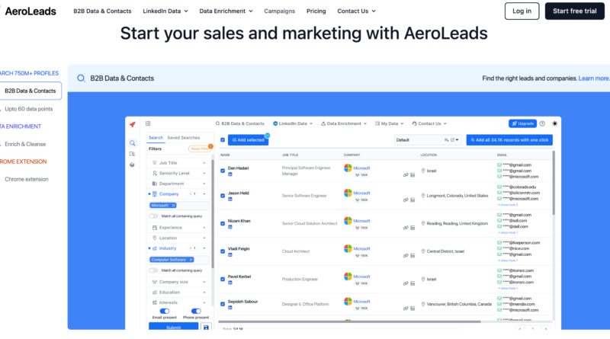Image resolution: width=610 pixels, height=339 pixels.
Task: Click the LinkedIn icon under Jason Held
Action: (230, 200)
